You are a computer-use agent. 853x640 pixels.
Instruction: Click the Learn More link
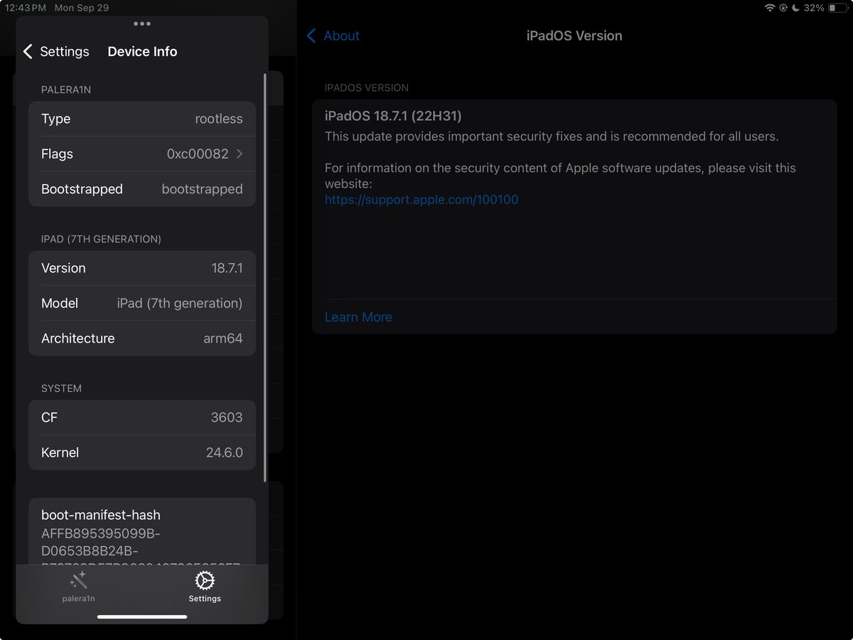point(358,316)
